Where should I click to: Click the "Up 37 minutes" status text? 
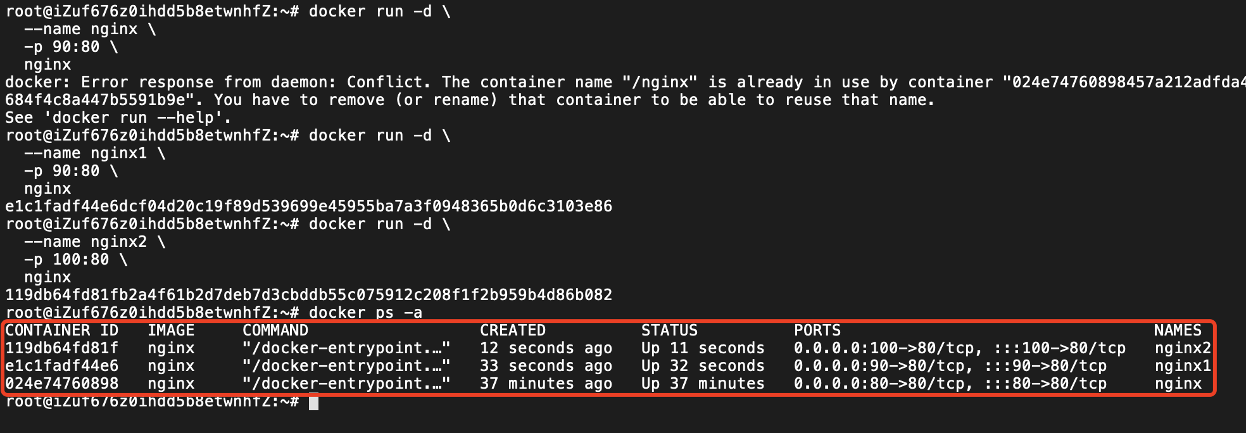[x=703, y=384]
